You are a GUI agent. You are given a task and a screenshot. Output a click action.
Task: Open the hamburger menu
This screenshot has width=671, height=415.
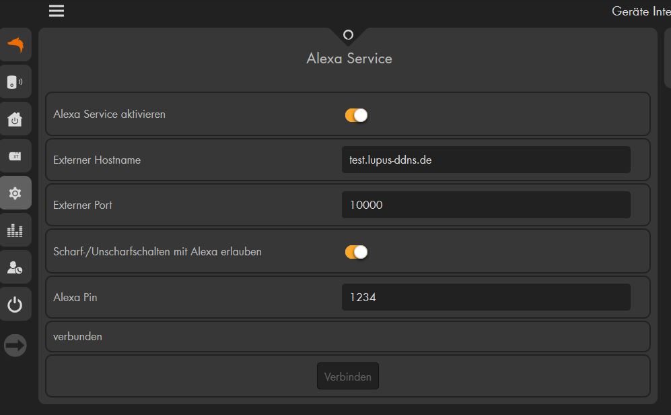point(57,11)
